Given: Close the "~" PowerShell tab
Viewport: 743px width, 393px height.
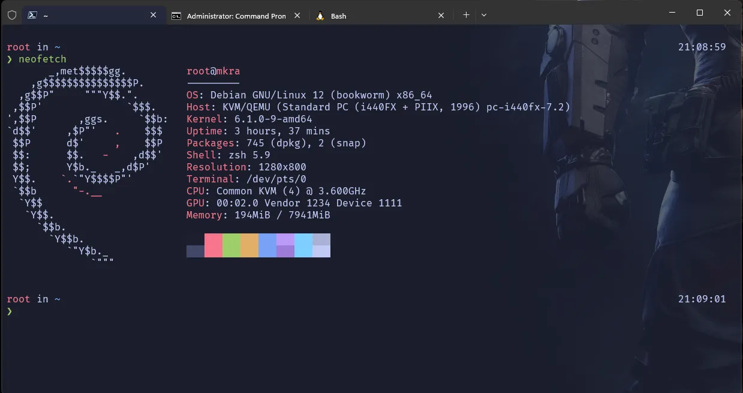Looking at the screenshot, I should (x=154, y=16).
